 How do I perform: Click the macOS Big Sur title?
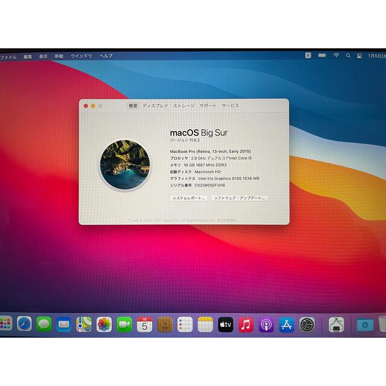[x=198, y=133]
